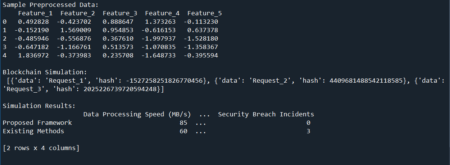
Task: Click the 'Proposed Framework' row label
Action: coord(37,123)
